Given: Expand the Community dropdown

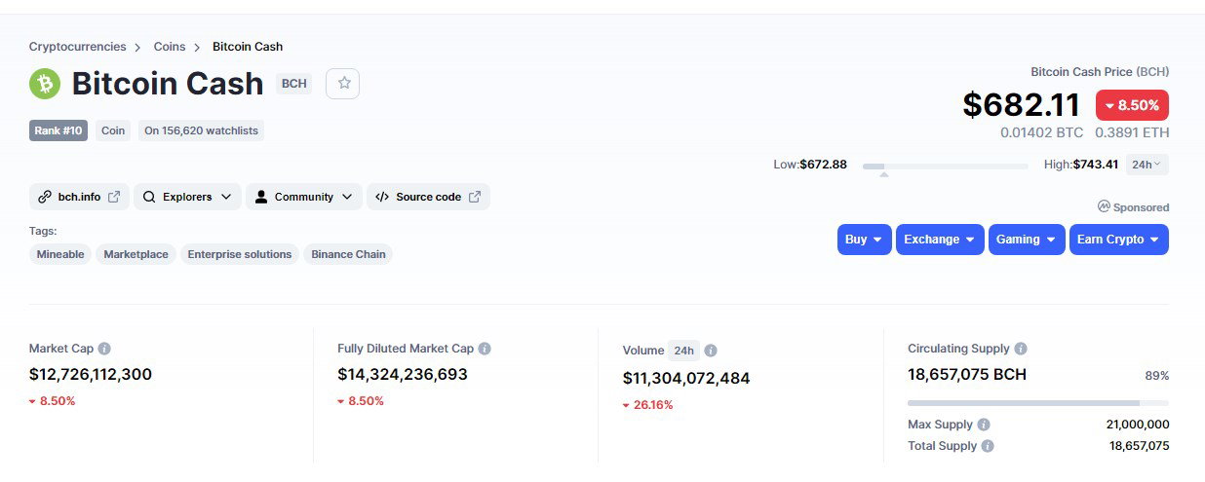Looking at the screenshot, I should click(x=304, y=197).
